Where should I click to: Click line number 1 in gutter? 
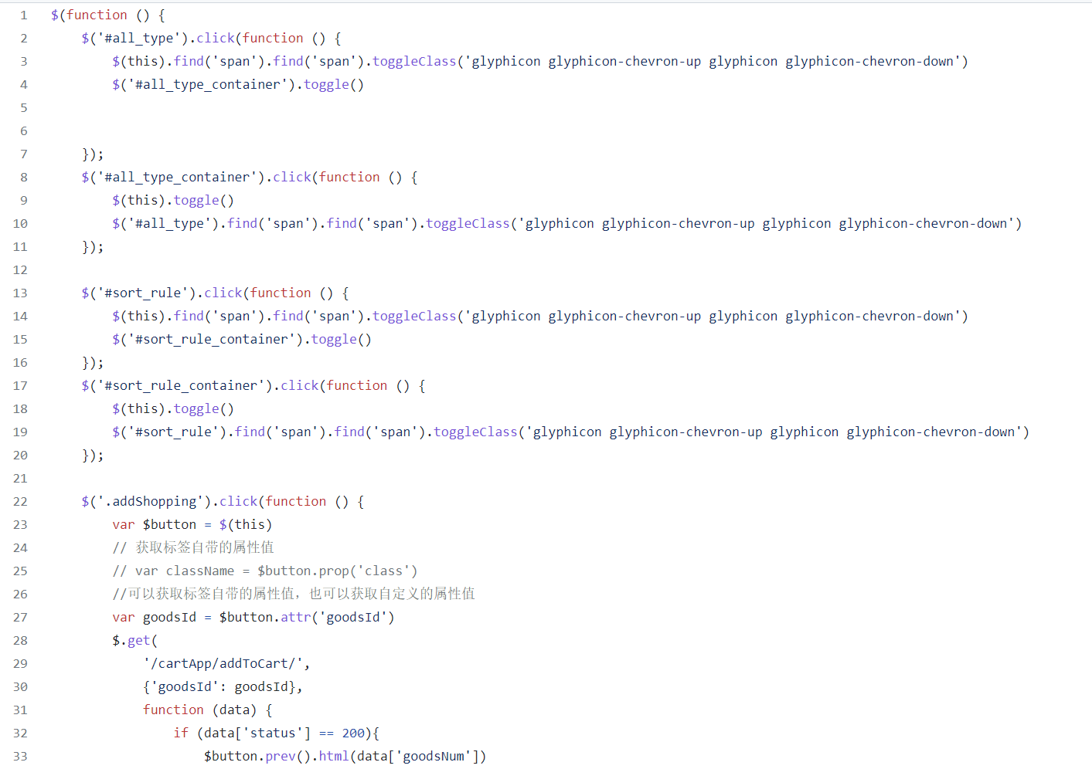pyautogui.click(x=24, y=15)
